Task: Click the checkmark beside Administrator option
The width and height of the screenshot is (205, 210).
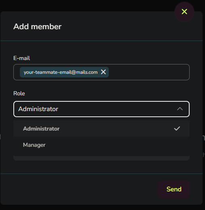Action: click(177, 129)
